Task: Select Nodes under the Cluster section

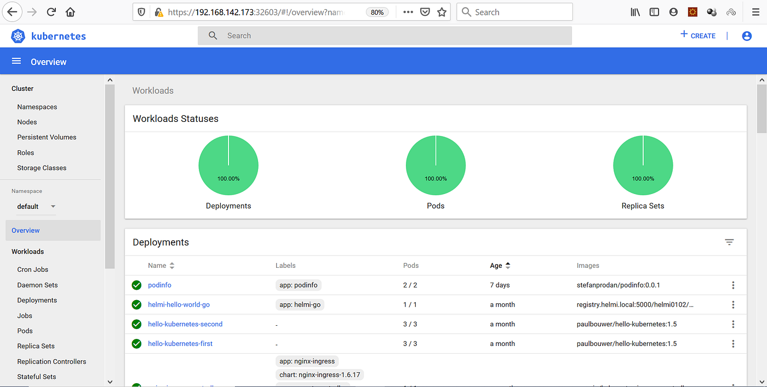Action: pos(26,121)
